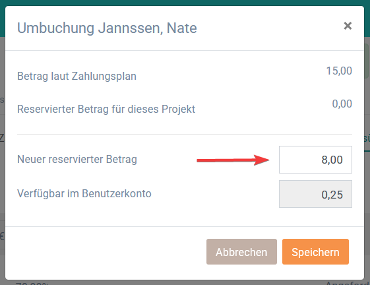Image resolution: width=370 pixels, height=285 pixels.
Task: Select the Betrag laut Zahlungsplan label
Action: pos(77,77)
